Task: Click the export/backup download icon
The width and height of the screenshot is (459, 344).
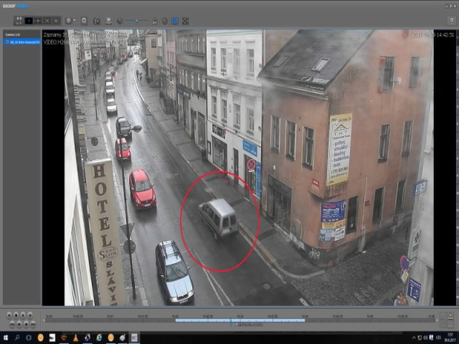Action: 108,21
